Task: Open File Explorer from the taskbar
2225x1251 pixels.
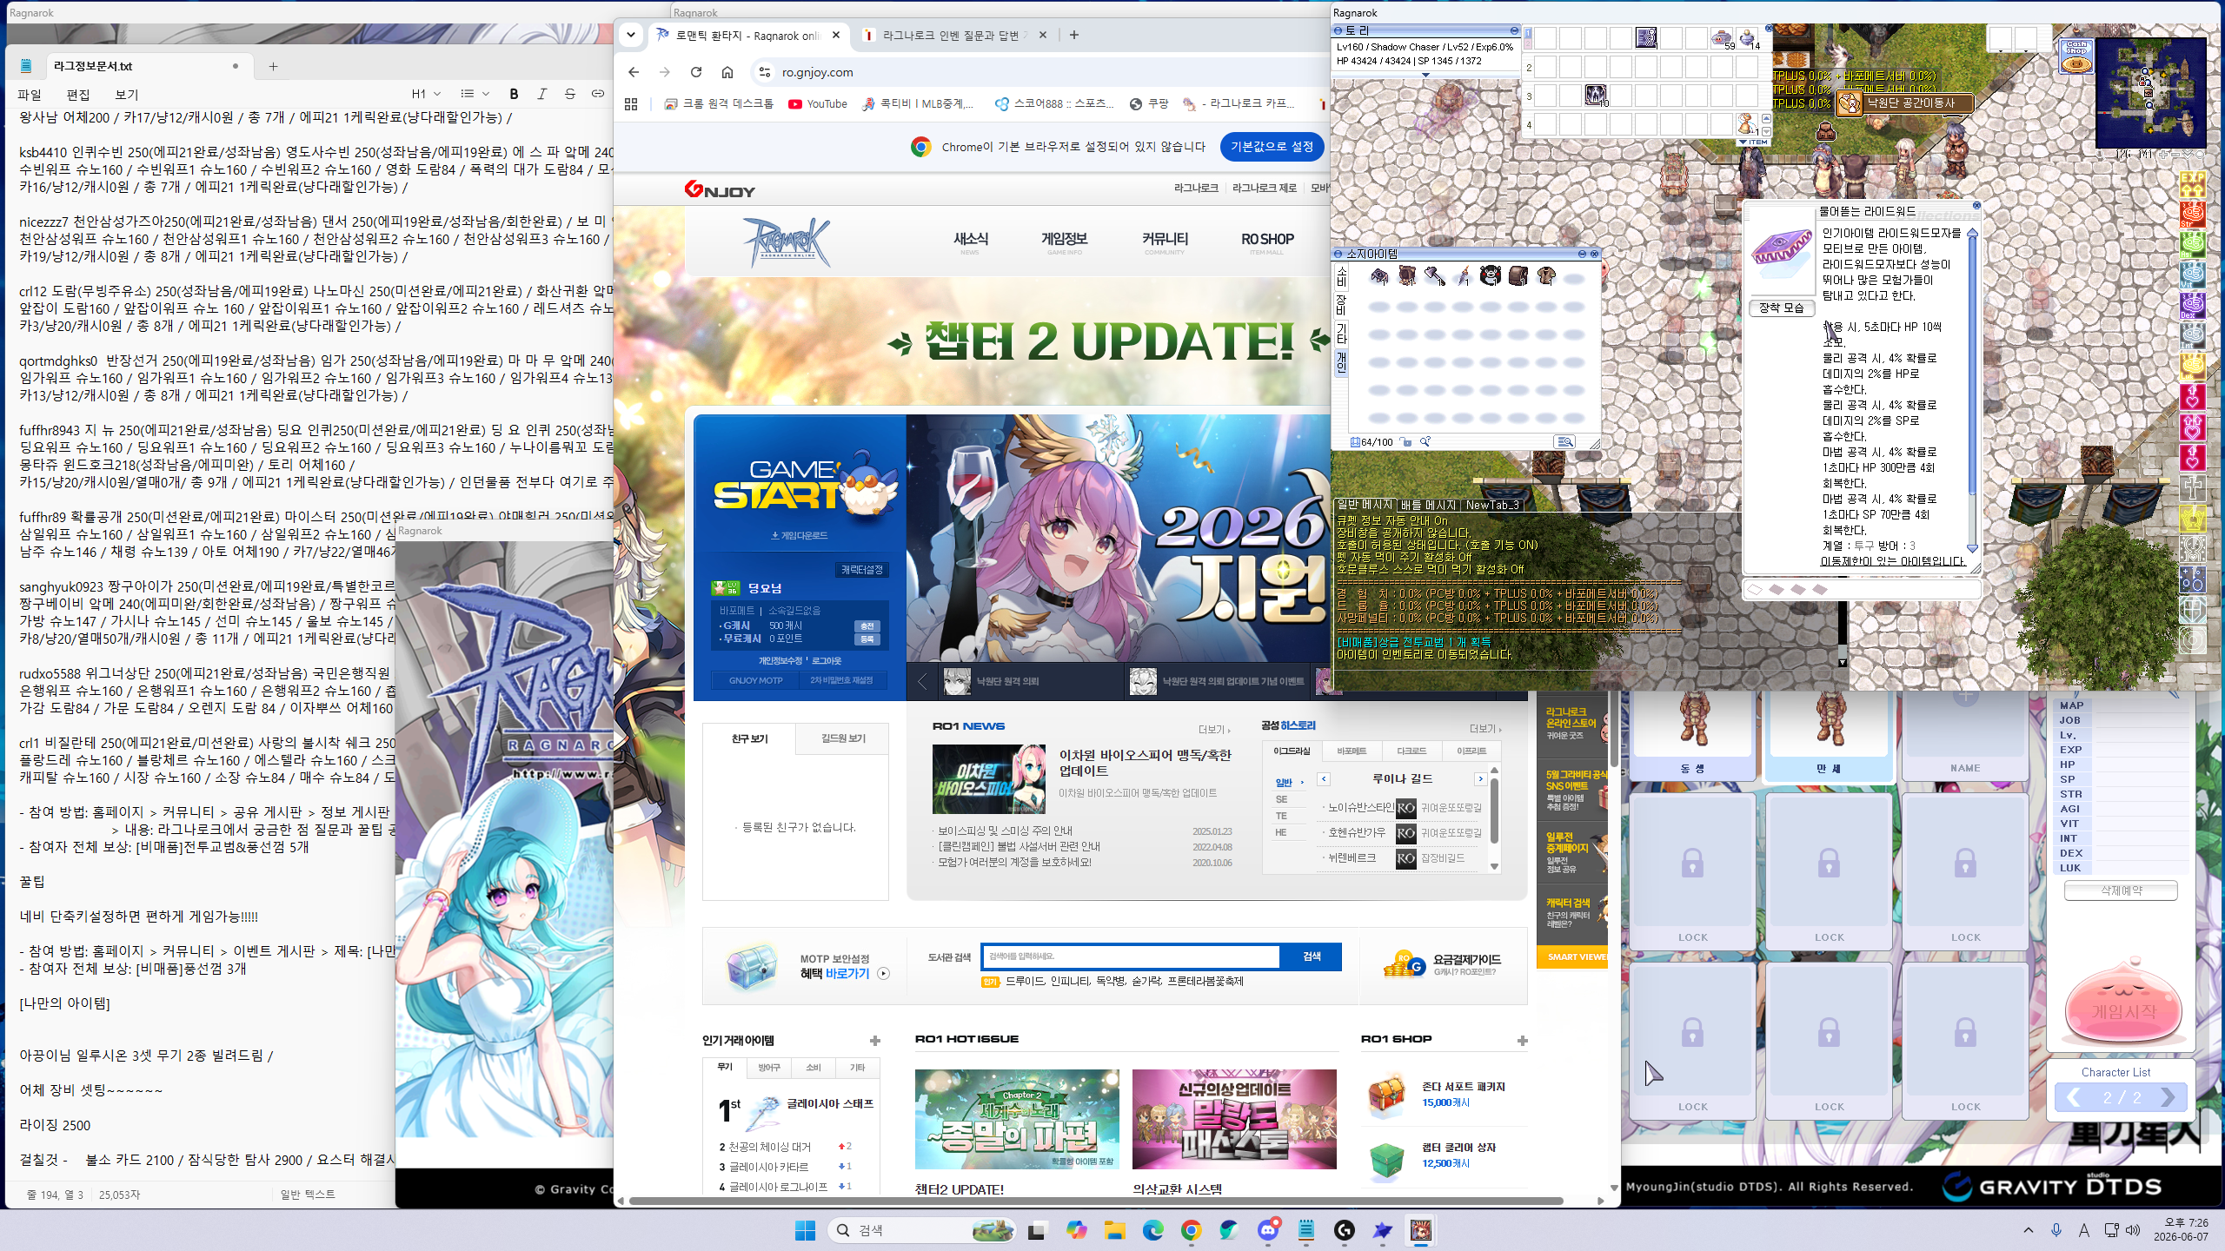Action: (x=1115, y=1230)
